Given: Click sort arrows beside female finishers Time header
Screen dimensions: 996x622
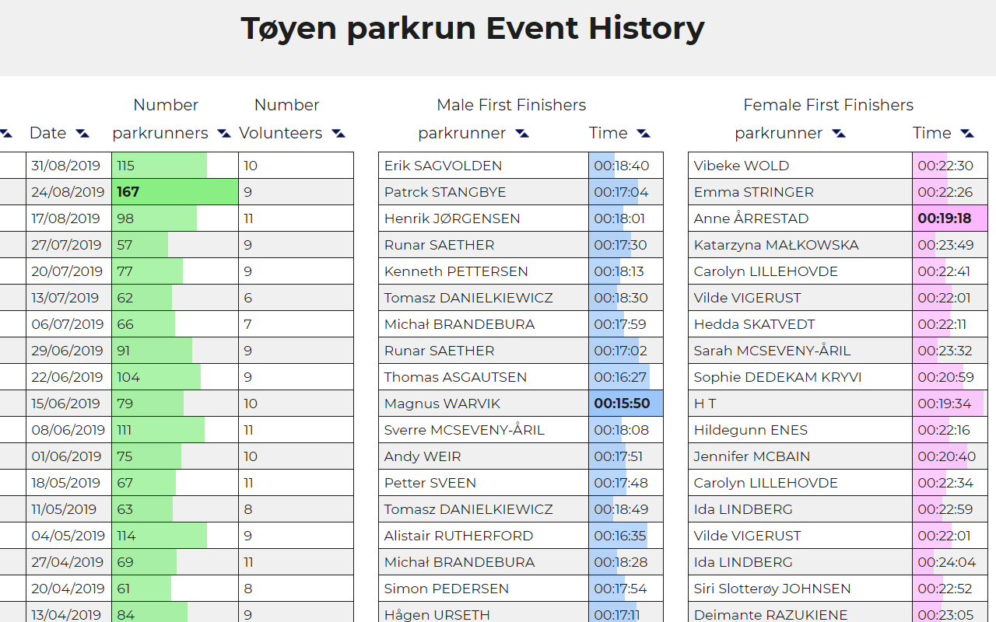Looking at the screenshot, I should (967, 134).
